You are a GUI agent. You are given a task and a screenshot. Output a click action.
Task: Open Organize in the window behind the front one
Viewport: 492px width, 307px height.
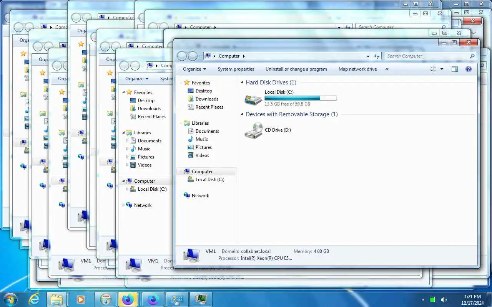click(137, 79)
